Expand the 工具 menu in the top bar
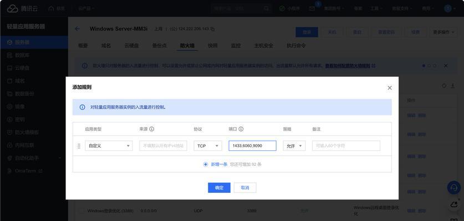This screenshot has width=464, height=221. (x=376, y=8)
